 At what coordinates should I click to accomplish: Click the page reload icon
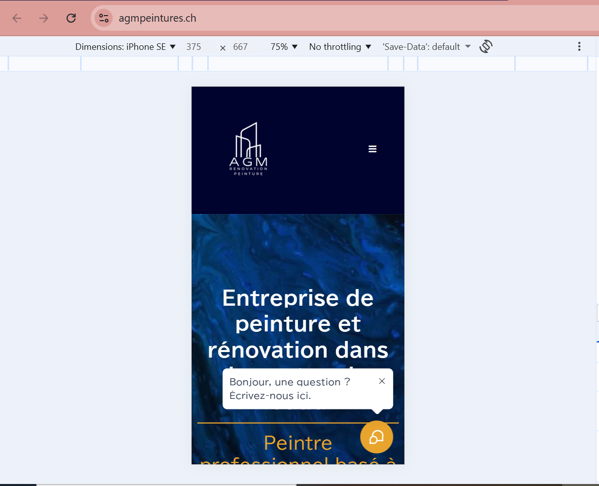point(71,18)
